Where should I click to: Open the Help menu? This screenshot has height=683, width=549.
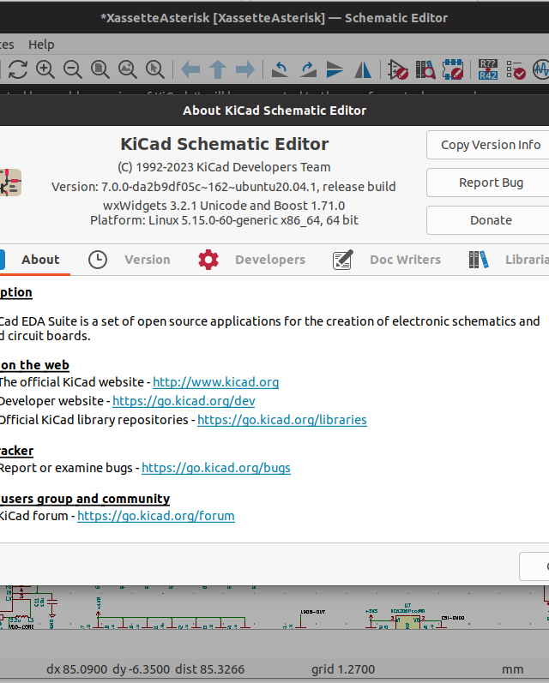point(40,45)
